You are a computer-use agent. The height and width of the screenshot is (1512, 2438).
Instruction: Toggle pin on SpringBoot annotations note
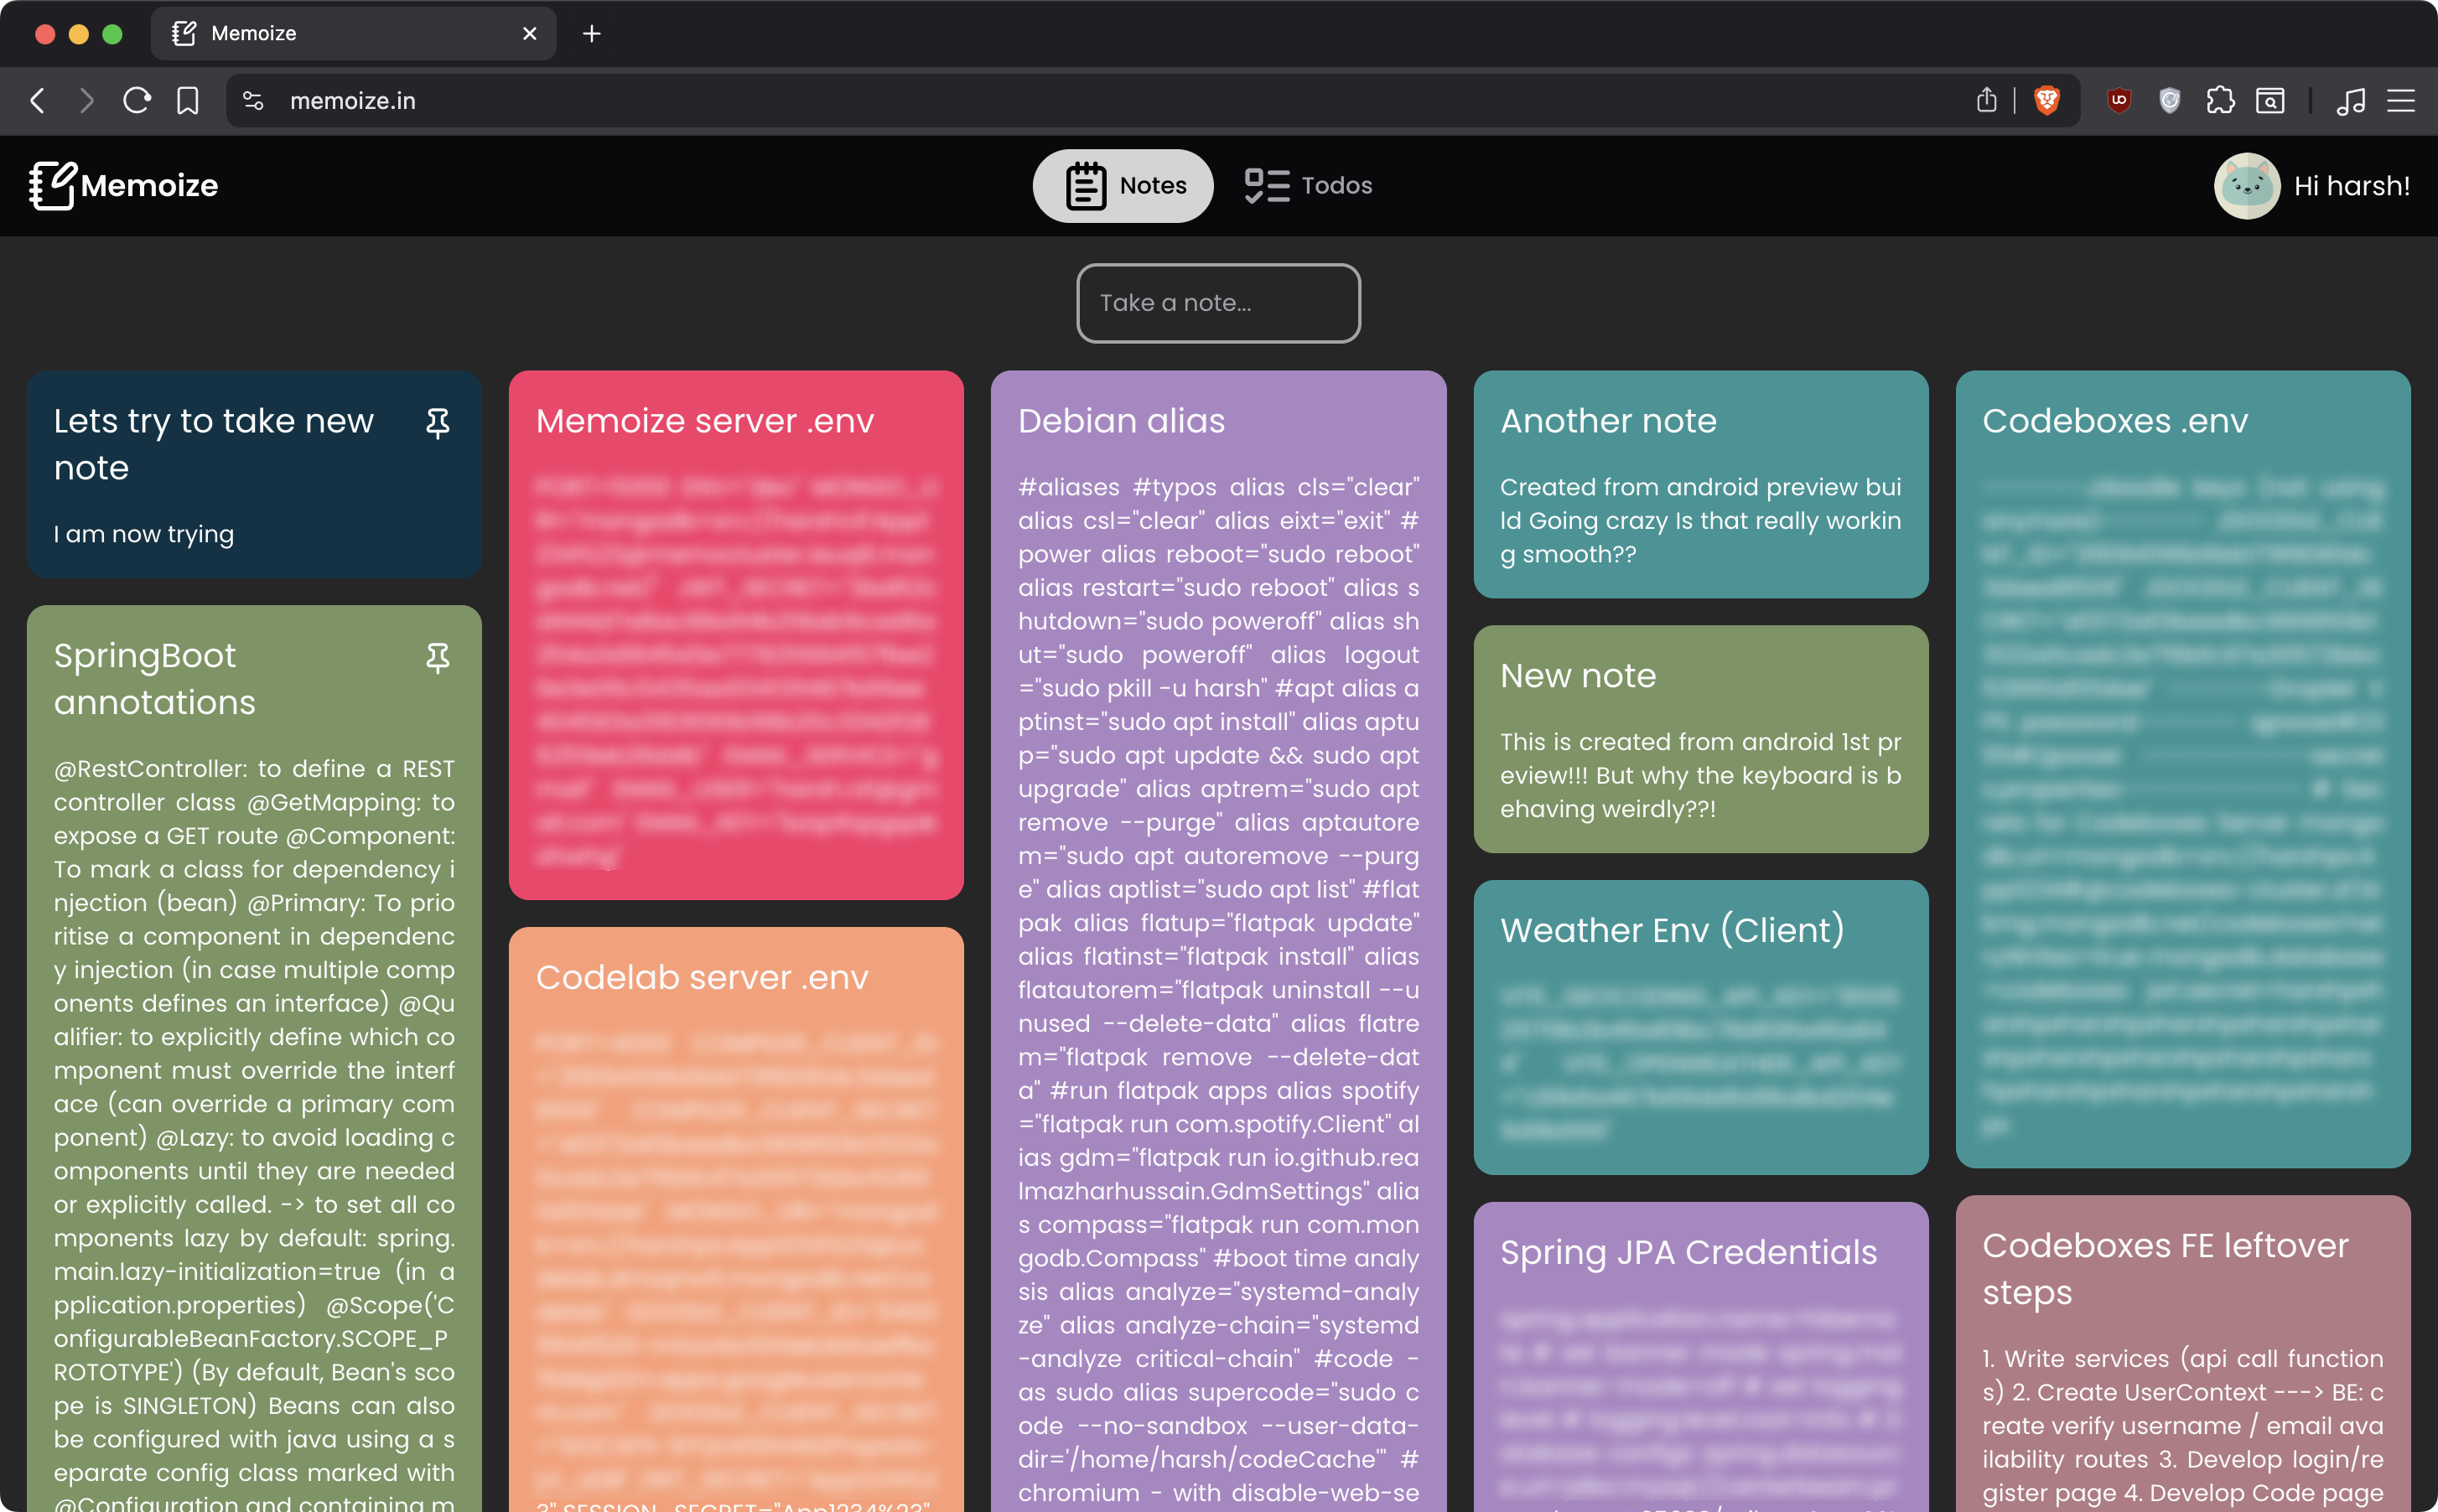(x=437, y=658)
